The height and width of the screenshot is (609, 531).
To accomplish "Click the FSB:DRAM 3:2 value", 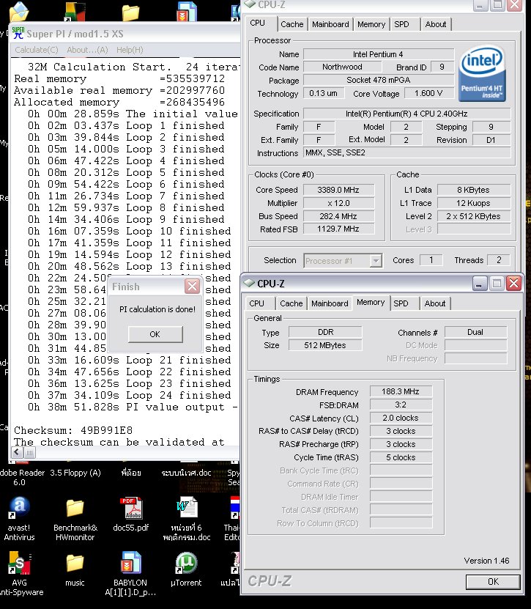I will pyautogui.click(x=401, y=405).
